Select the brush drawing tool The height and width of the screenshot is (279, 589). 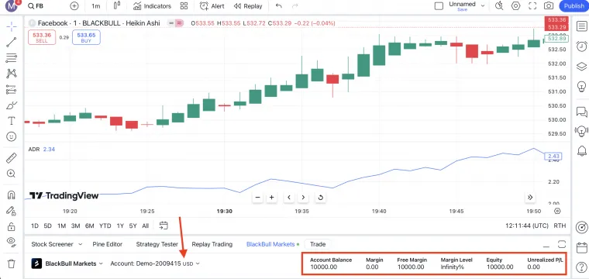click(12, 105)
